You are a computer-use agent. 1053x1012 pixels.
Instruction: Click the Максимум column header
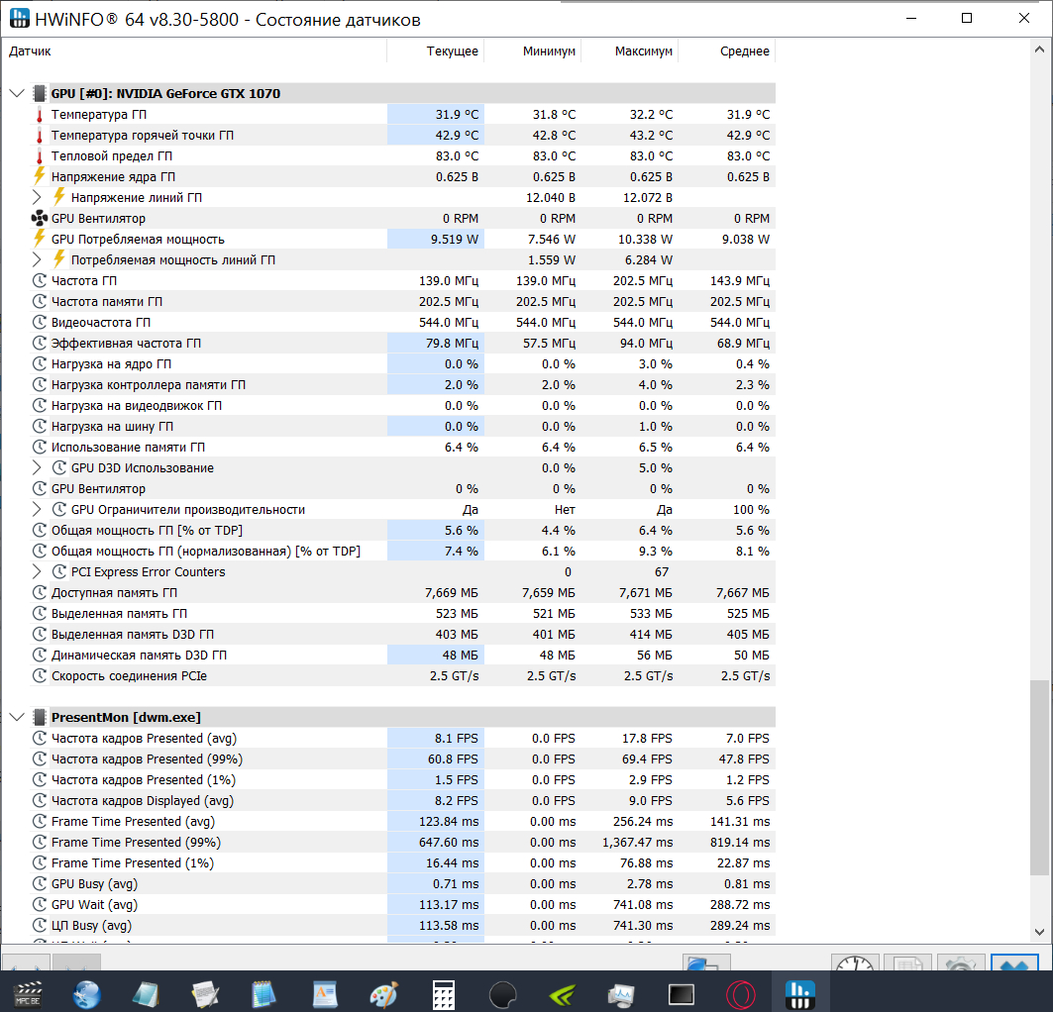point(630,51)
